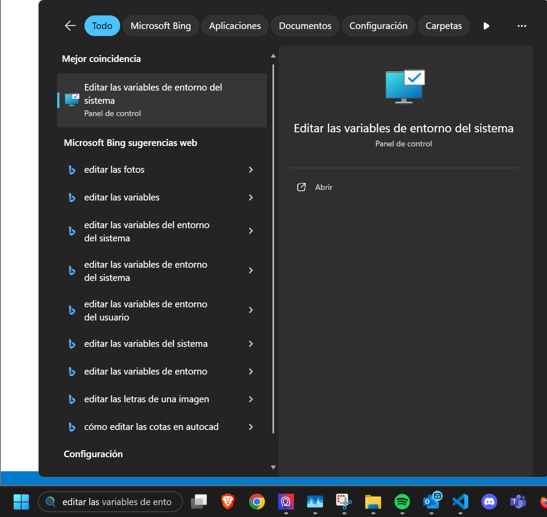
Task: Expand chevron for editar las fotos
Action: [251, 170]
